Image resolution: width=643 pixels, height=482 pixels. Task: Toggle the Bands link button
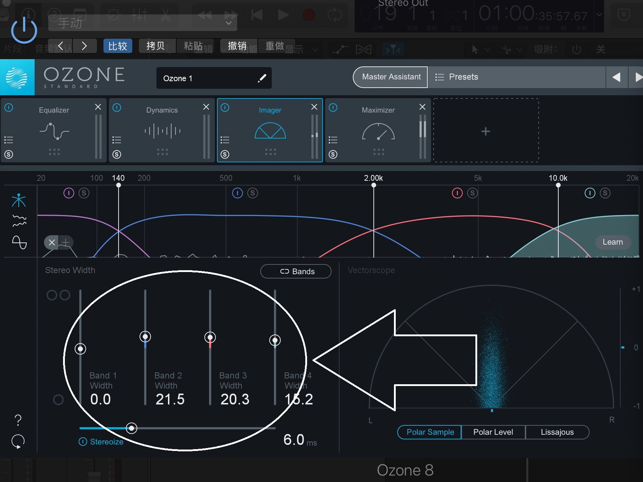coord(296,271)
